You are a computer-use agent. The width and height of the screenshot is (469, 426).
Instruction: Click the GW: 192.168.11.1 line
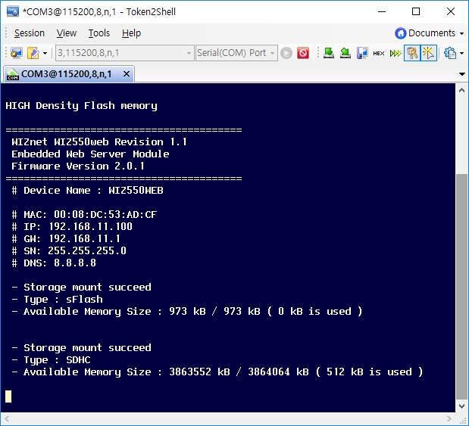pos(66,238)
